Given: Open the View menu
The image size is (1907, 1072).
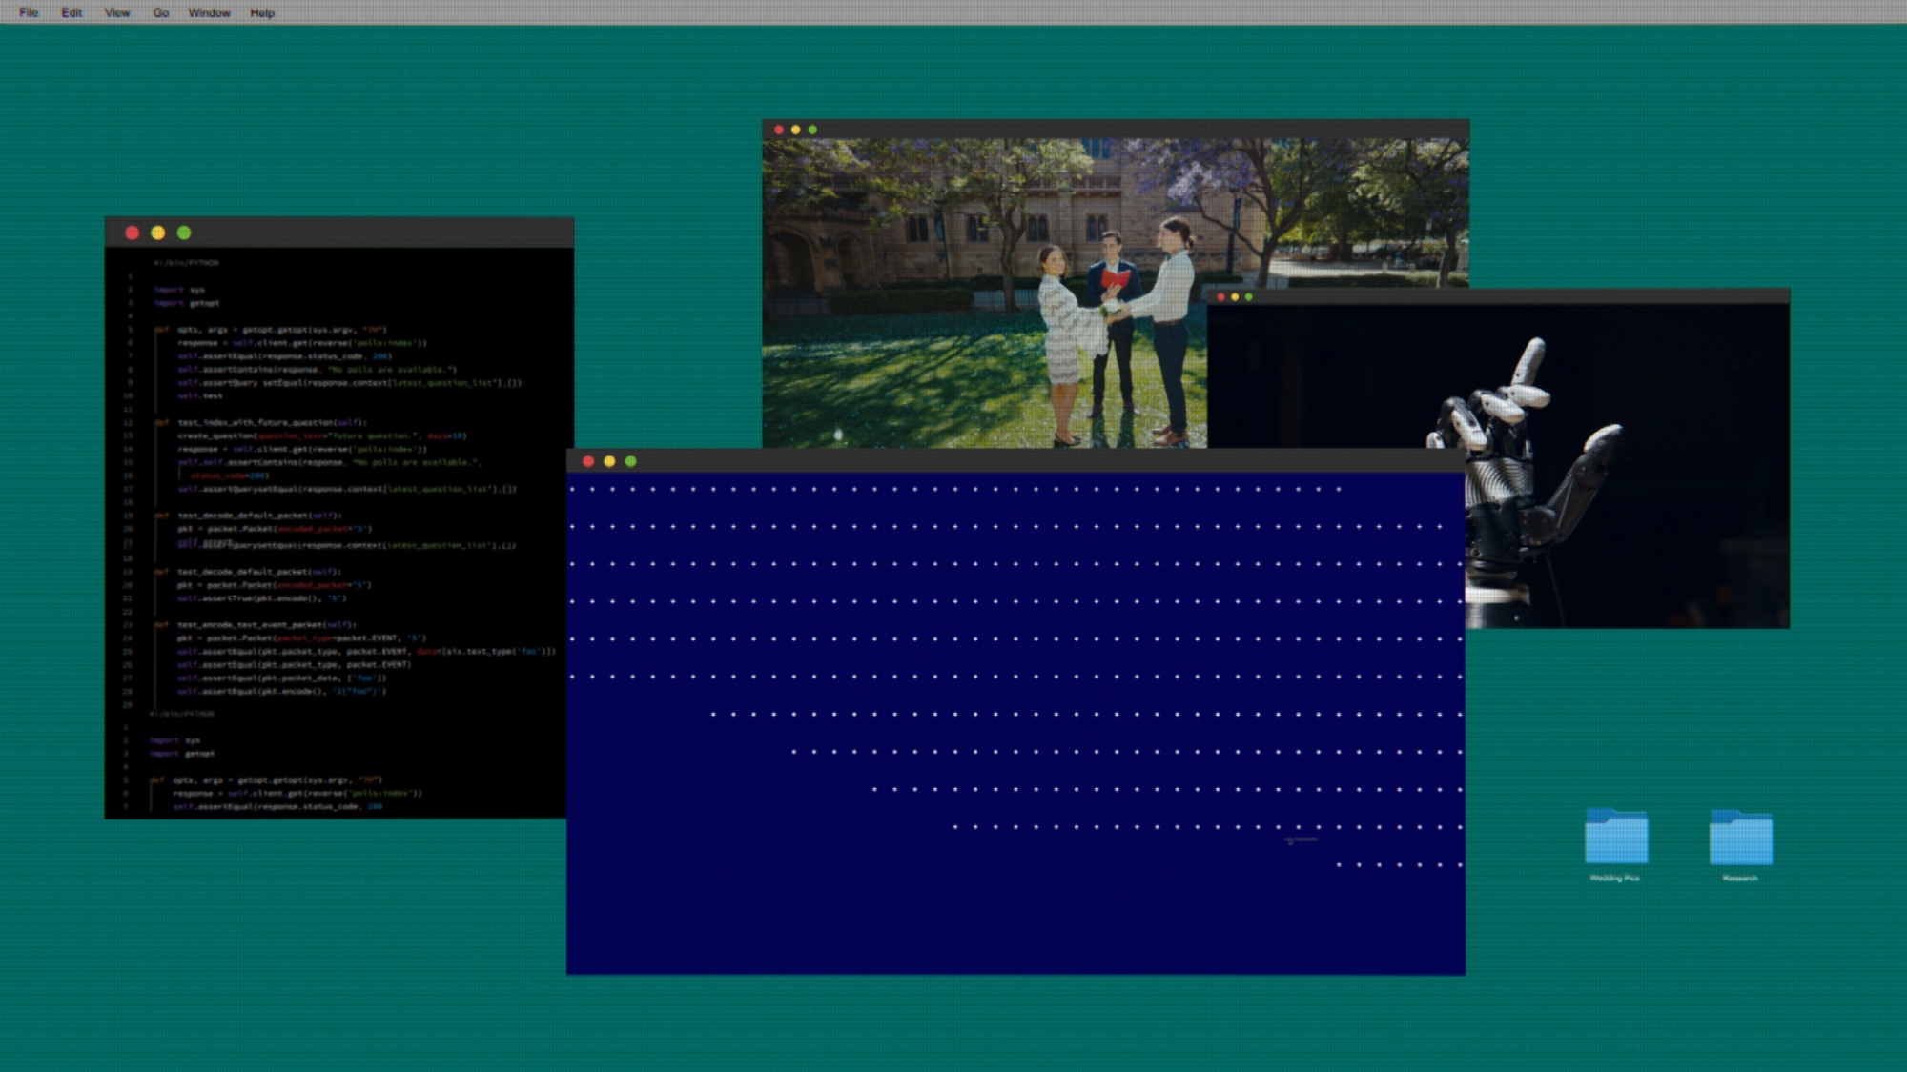Looking at the screenshot, I should tap(116, 12).
